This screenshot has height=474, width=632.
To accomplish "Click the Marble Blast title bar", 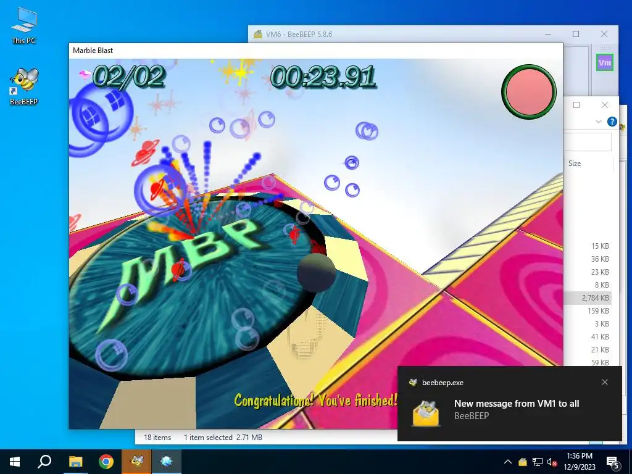I will [x=315, y=51].
